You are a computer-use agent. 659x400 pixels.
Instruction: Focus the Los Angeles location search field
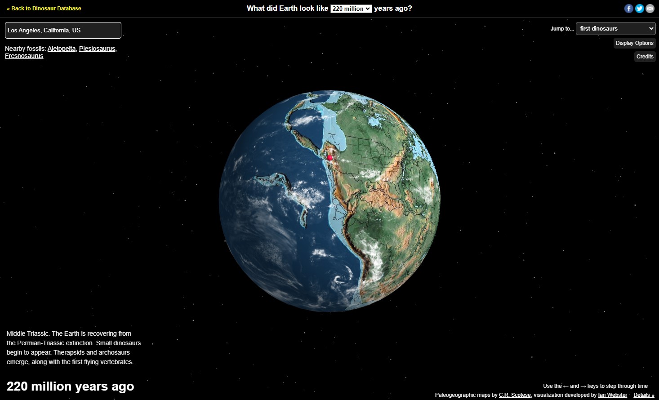(63, 30)
